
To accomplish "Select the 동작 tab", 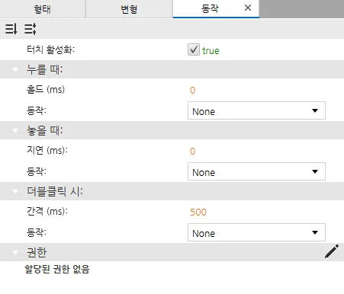I will coord(210,9).
